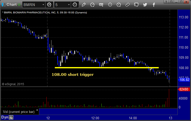Click the Dyn label at bottom left
Screen dimensions: 191x121
point(5,117)
